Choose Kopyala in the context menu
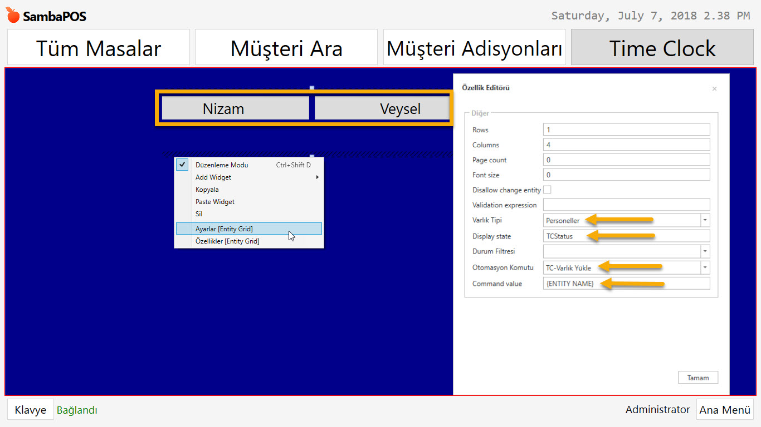Screen dimensions: 761x427 (x=207, y=189)
